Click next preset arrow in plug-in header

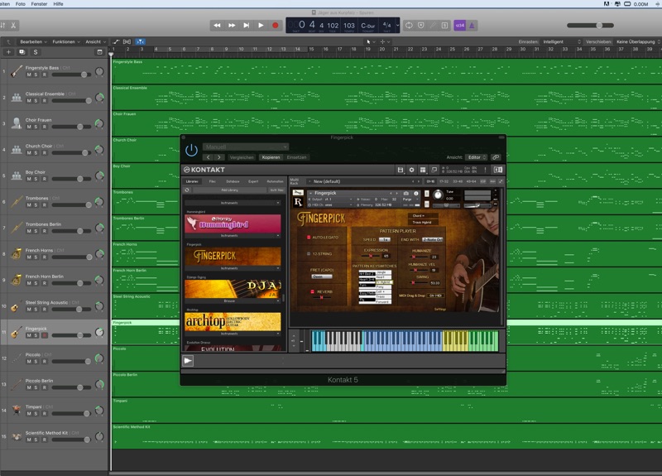[219, 157]
